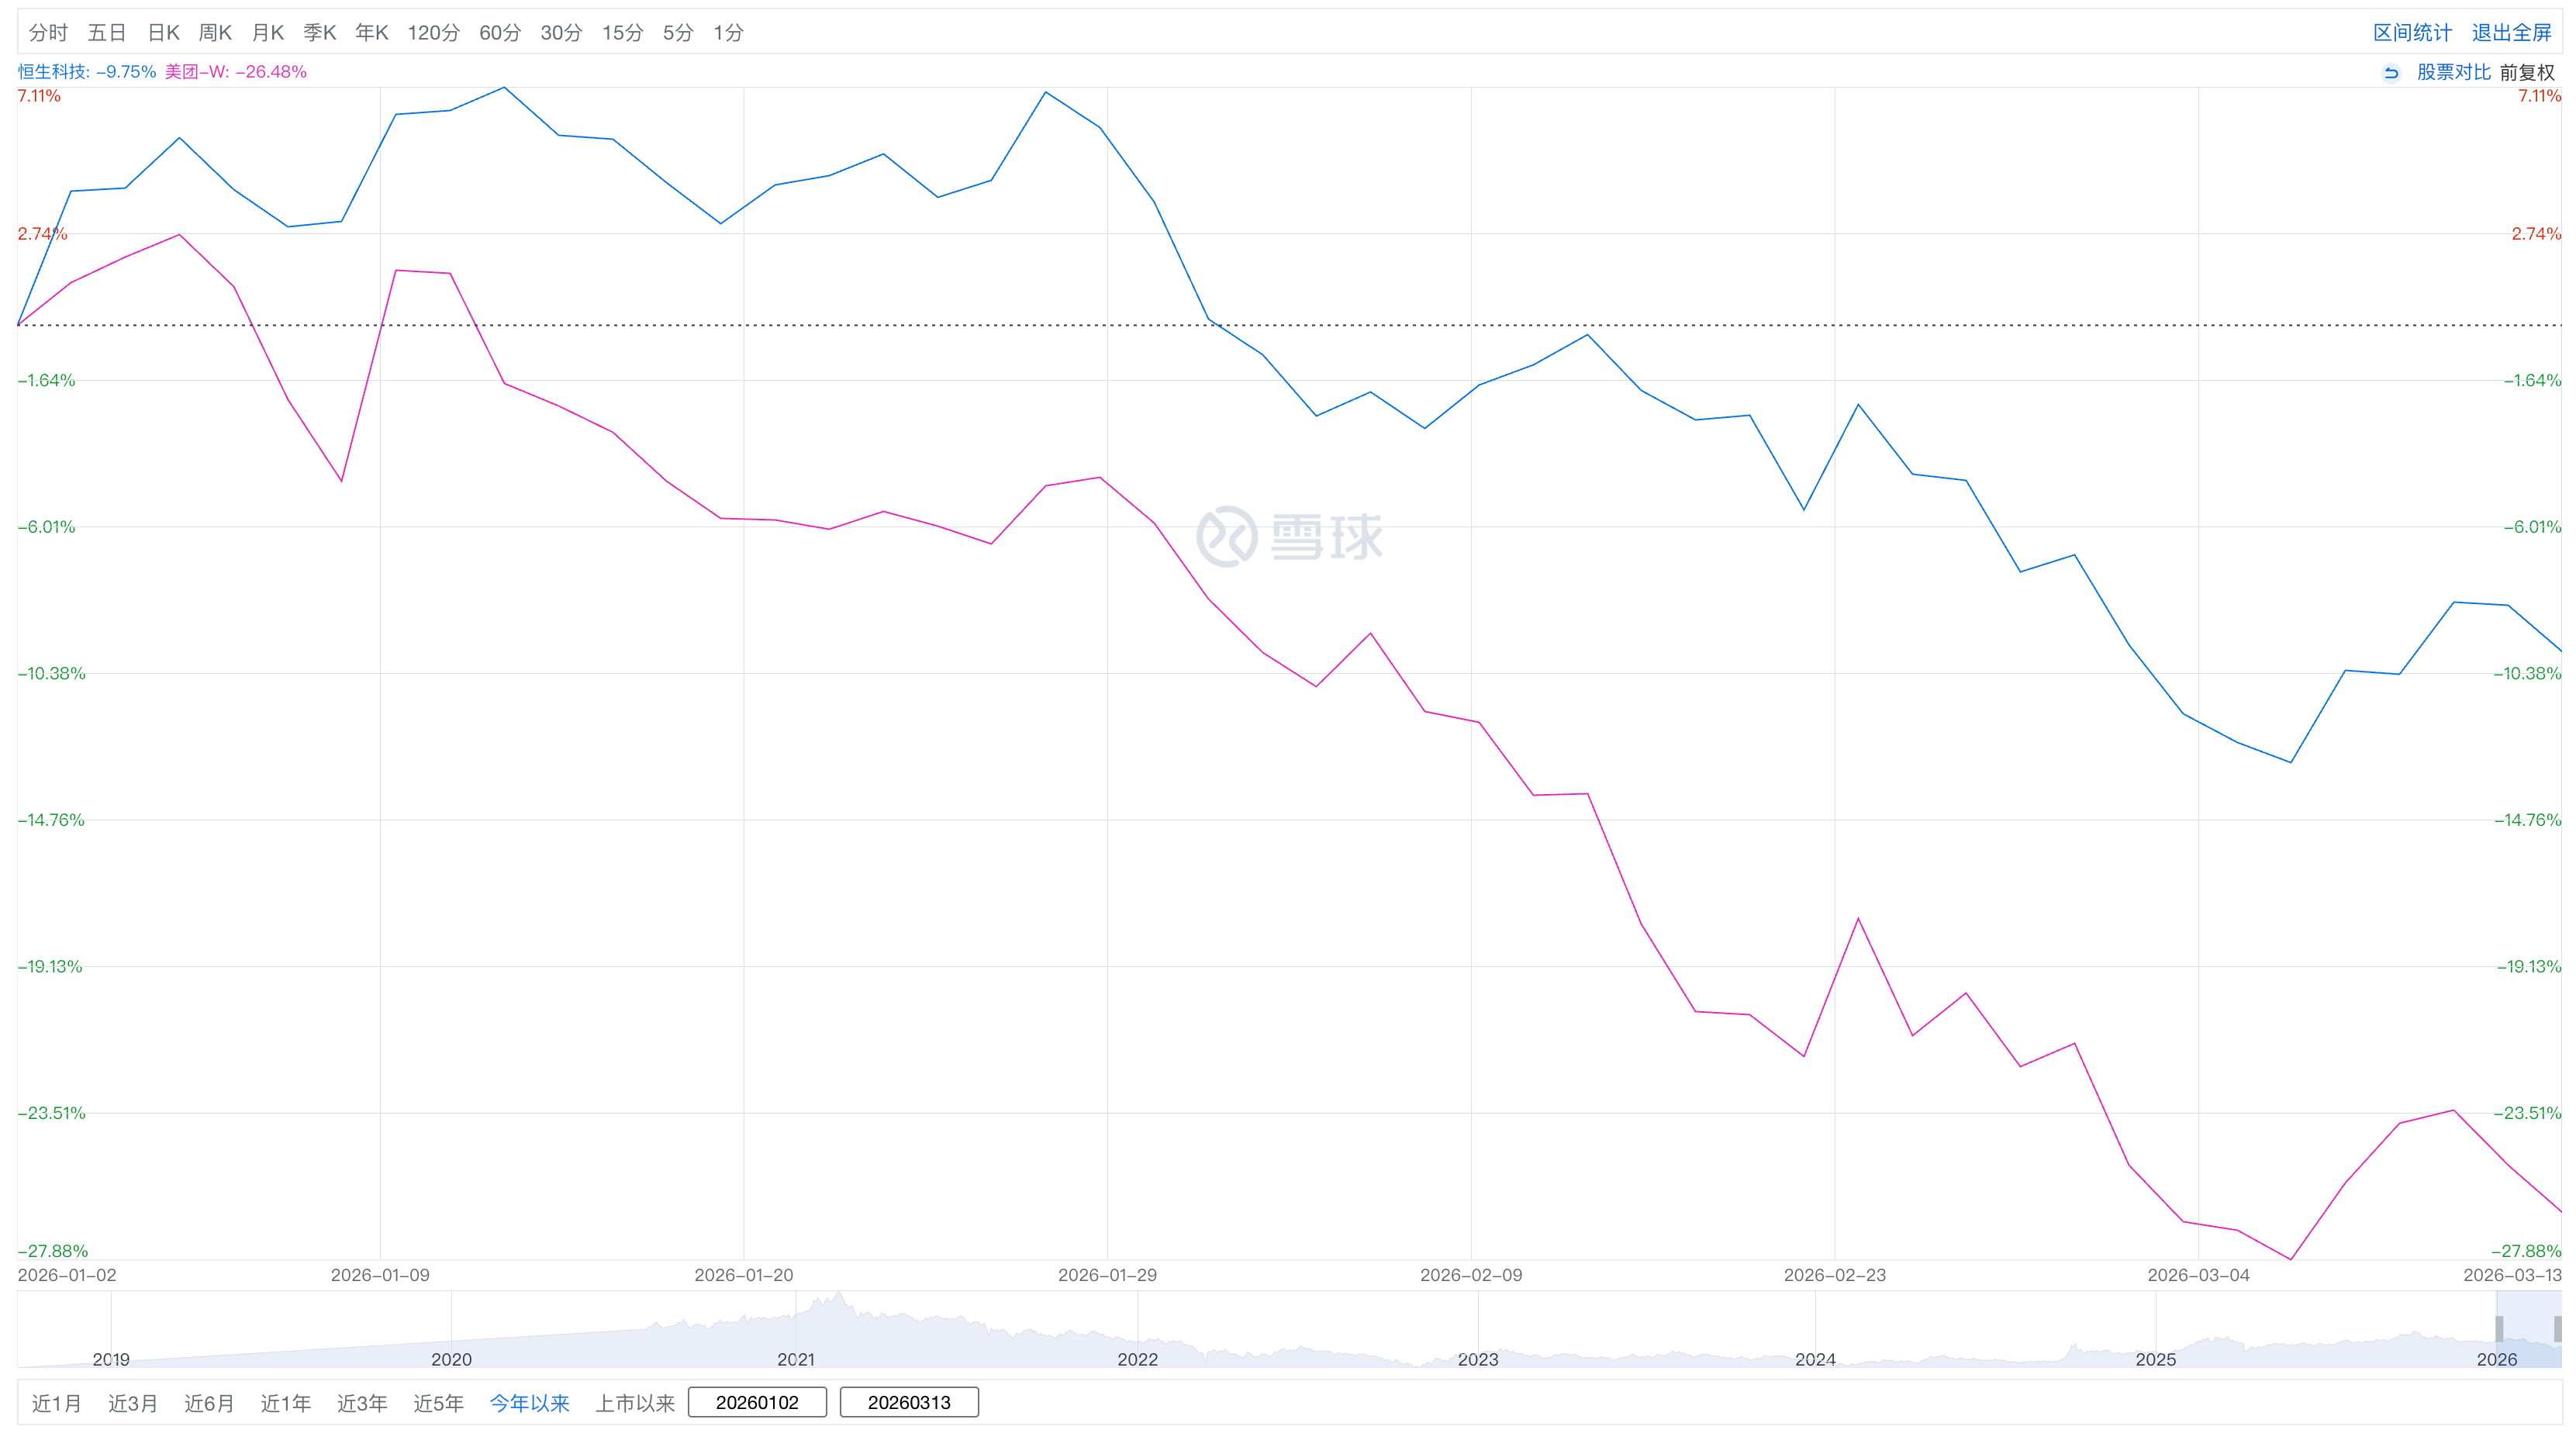Image resolution: width=2576 pixels, height=1447 pixels.
Task: Exit fullscreen via 退出全屏
Action: [x=2511, y=33]
